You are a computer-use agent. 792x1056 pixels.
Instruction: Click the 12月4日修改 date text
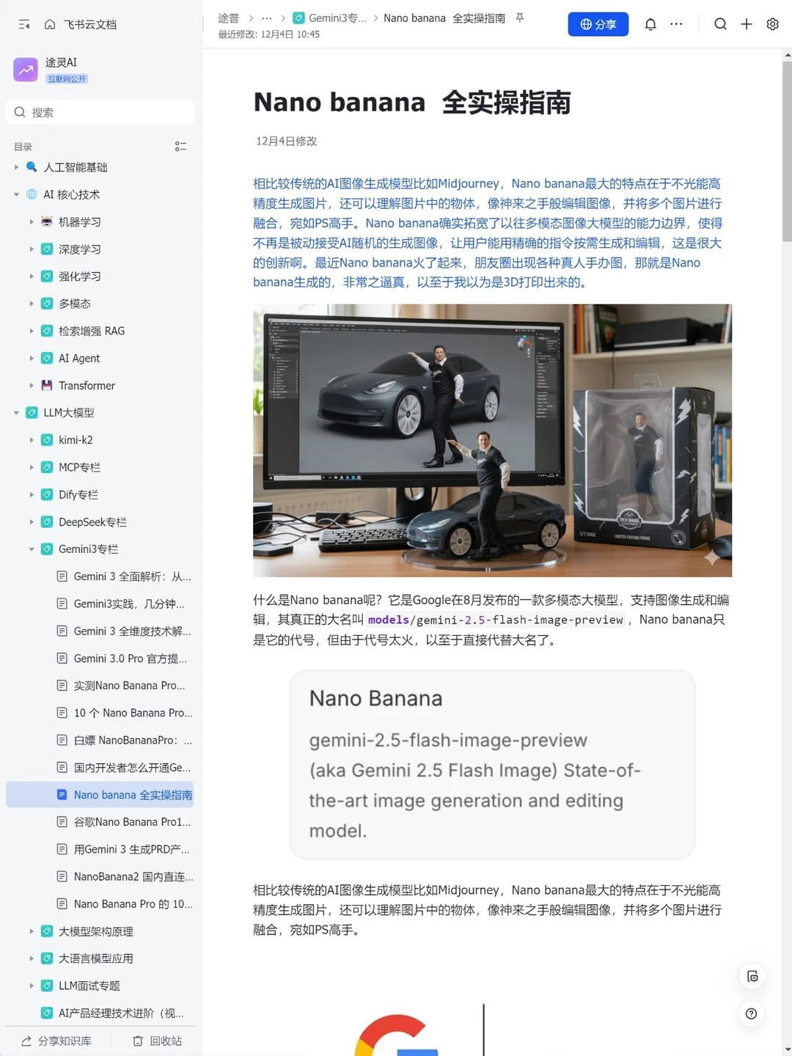click(x=286, y=141)
